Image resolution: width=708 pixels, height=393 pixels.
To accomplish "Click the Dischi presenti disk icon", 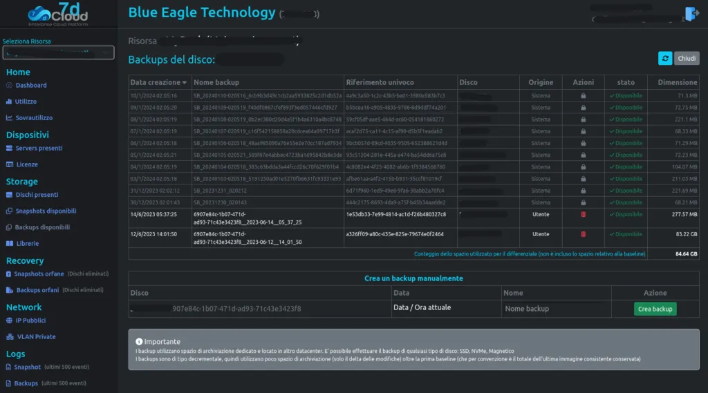I will point(9,195).
